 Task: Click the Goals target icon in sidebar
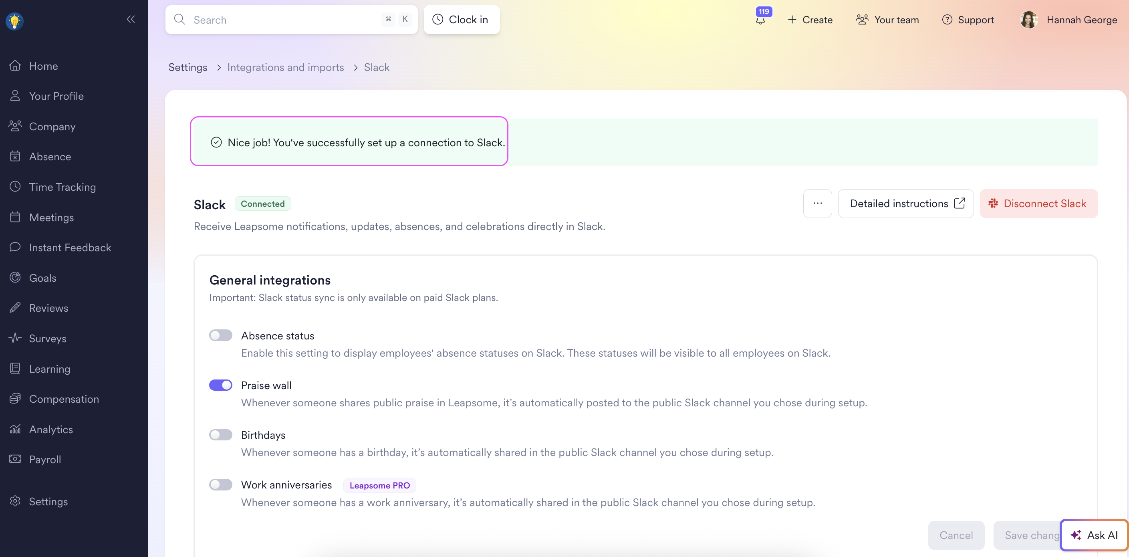pyautogui.click(x=15, y=277)
